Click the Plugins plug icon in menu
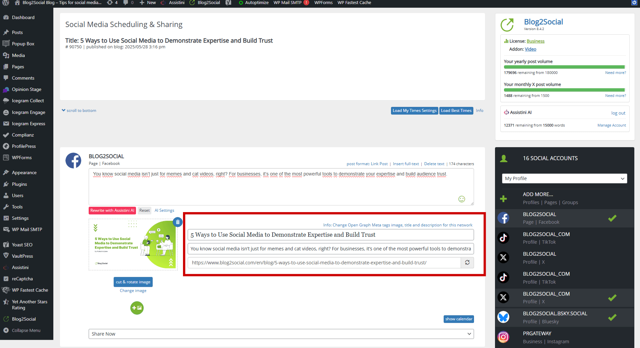This screenshot has width=640, height=348. tap(6, 184)
